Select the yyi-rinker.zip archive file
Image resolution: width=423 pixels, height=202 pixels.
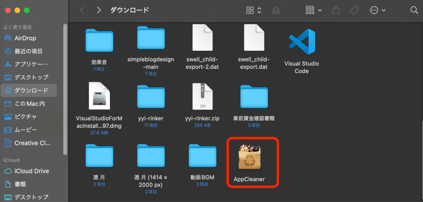pyautogui.click(x=202, y=98)
